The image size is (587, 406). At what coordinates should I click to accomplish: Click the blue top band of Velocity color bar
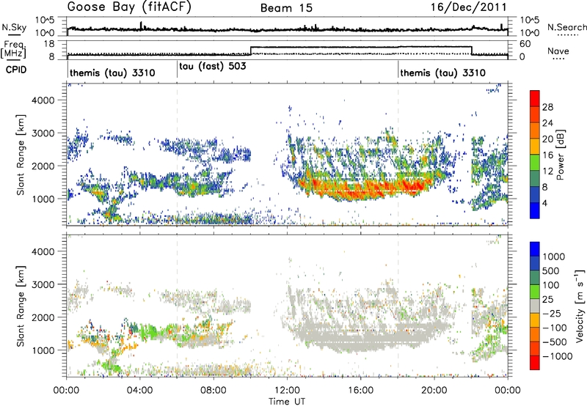click(535, 249)
